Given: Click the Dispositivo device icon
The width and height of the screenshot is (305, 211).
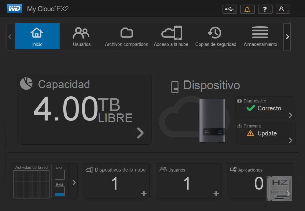Looking at the screenshot, I should pyautogui.click(x=175, y=87).
